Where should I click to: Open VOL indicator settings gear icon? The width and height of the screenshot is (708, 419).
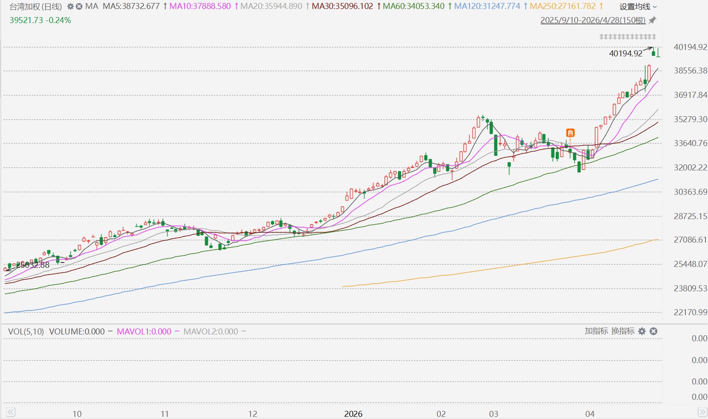(x=642, y=331)
